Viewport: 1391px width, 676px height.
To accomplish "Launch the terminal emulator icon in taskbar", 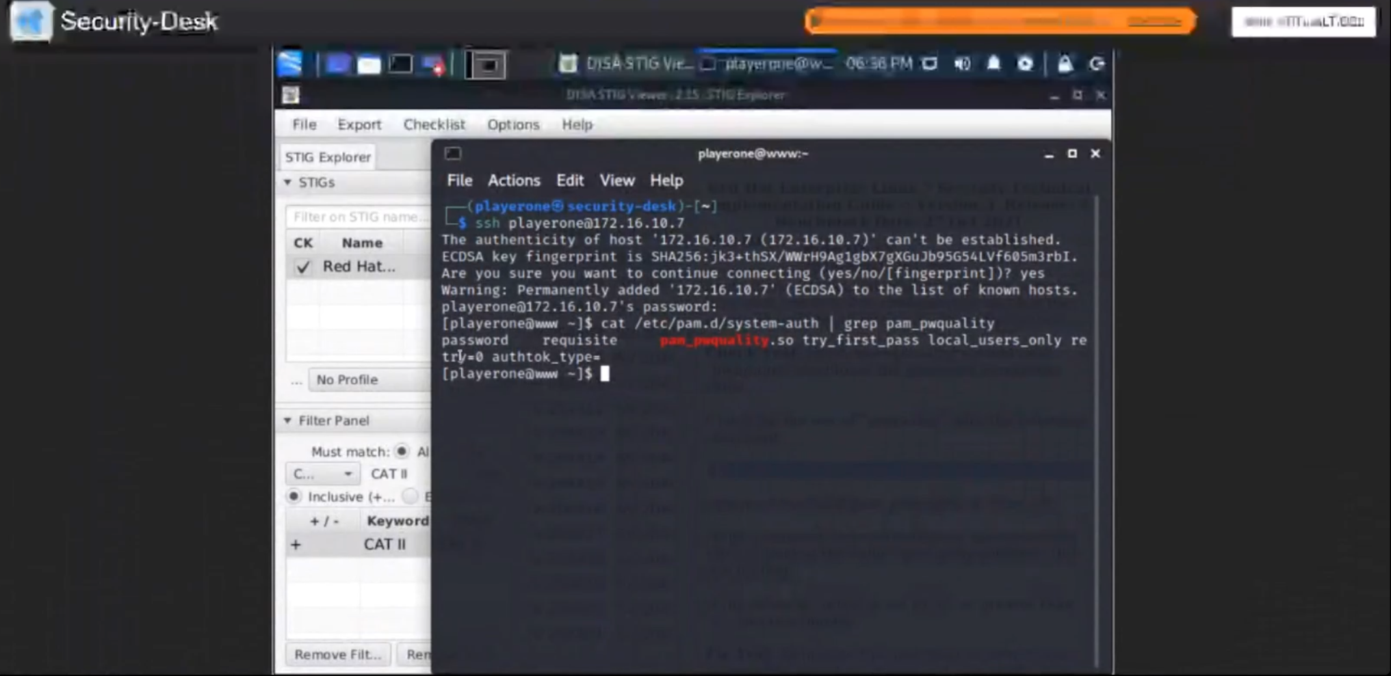I will (x=401, y=64).
